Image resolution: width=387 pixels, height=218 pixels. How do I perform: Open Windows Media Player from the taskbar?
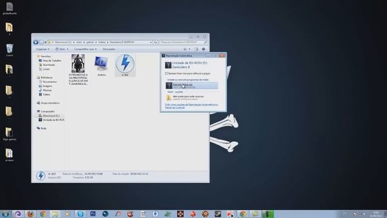67,214
